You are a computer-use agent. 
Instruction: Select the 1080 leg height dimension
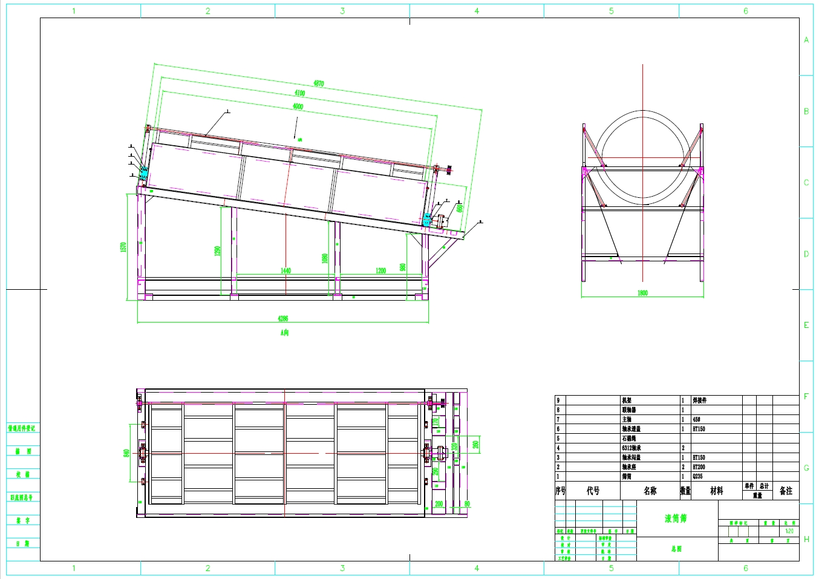[x=325, y=258]
